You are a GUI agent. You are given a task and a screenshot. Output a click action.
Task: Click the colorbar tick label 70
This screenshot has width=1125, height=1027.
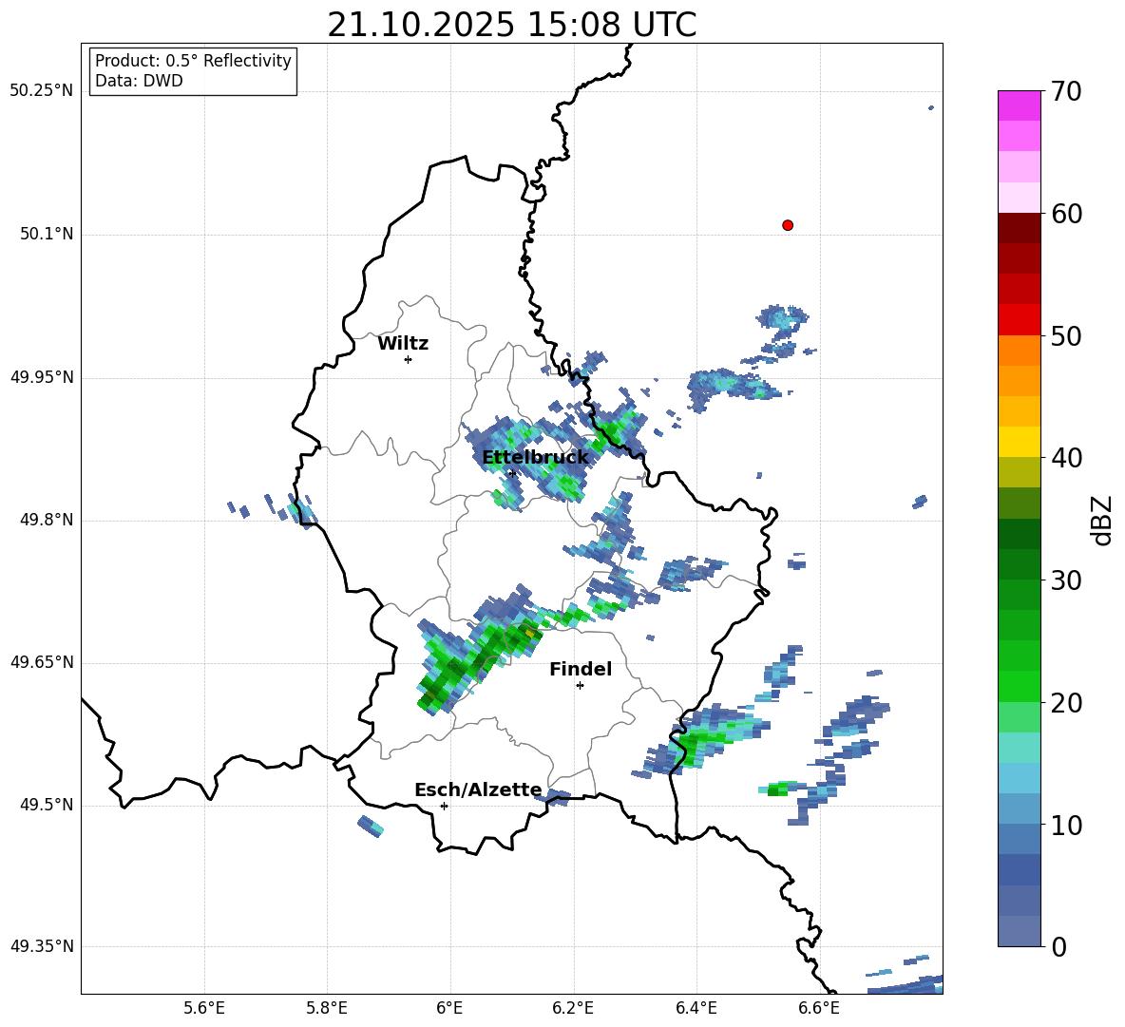coord(1066,91)
